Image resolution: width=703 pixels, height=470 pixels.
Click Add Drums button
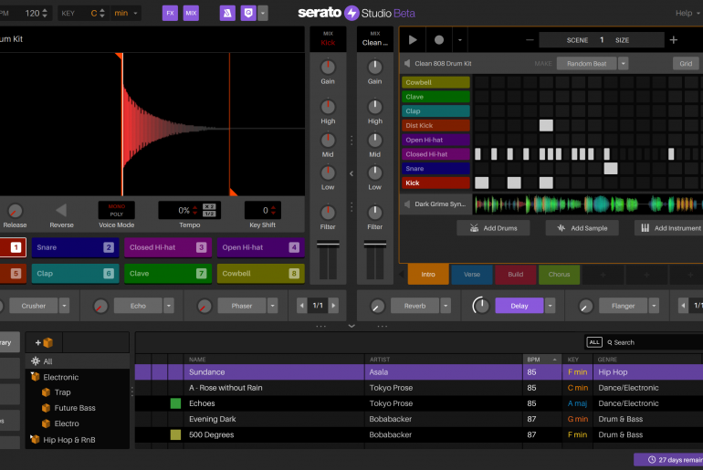click(x=493, y=228)
